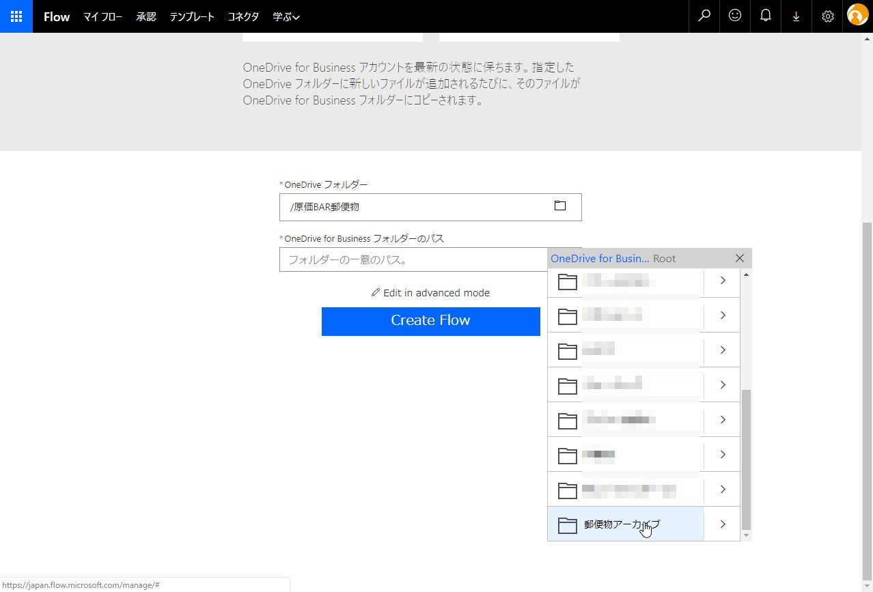Close the OneDrive for Business folder picker
The width and height of the screenshot is (873, 592).
(x=740, y=258)
